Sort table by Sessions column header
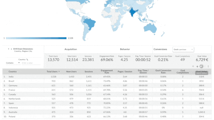Screen dimensions: 214x120 89,72
